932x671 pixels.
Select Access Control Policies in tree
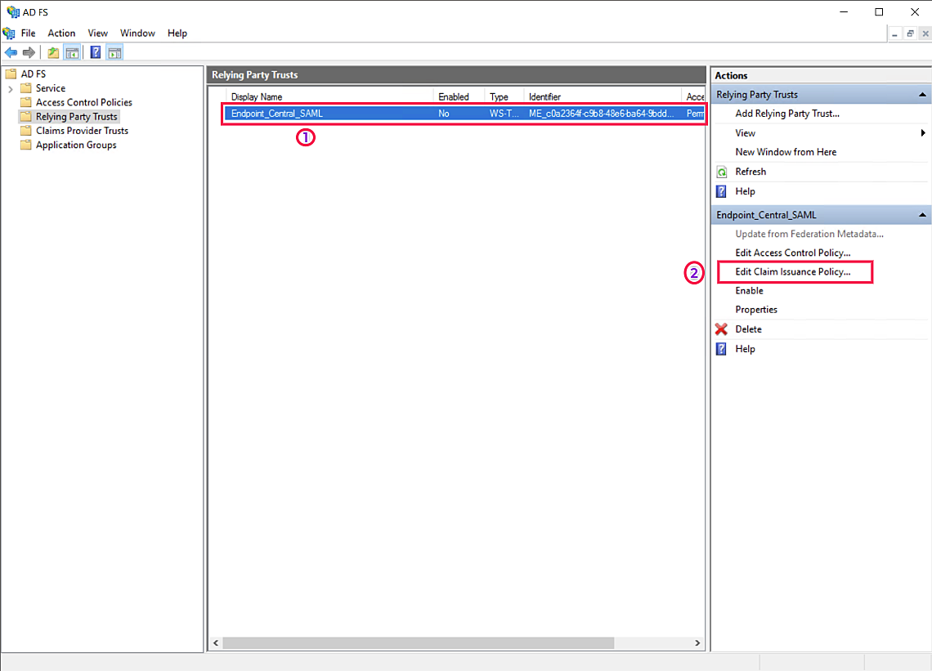point(83,102)
